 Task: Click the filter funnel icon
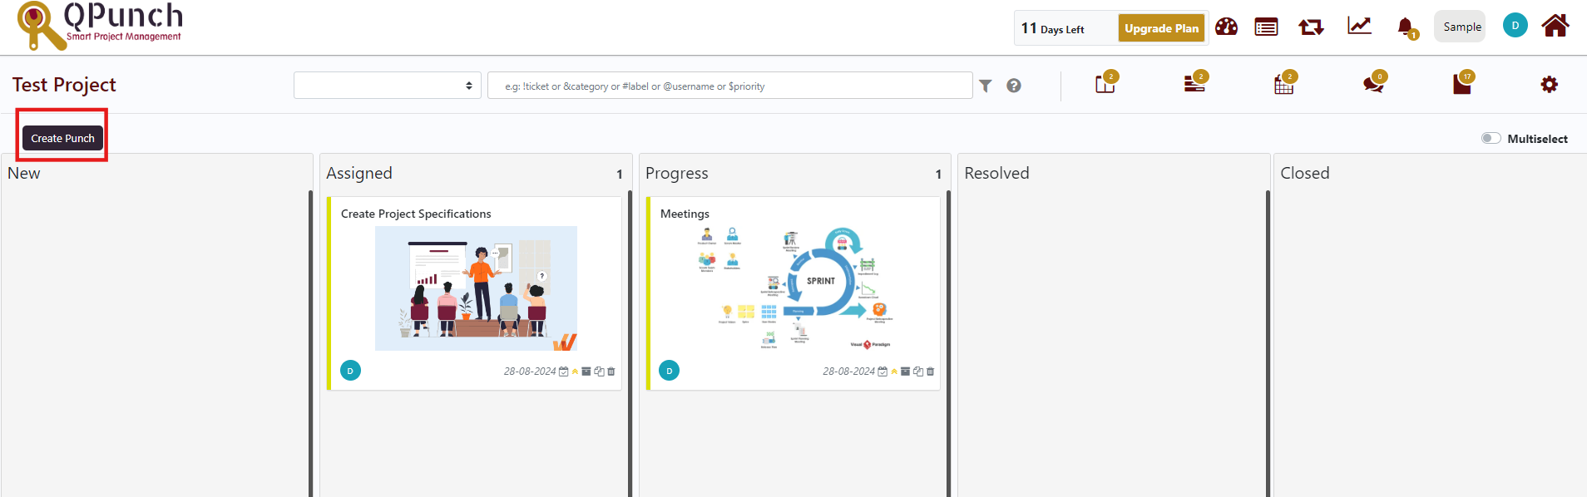(986, 86)
